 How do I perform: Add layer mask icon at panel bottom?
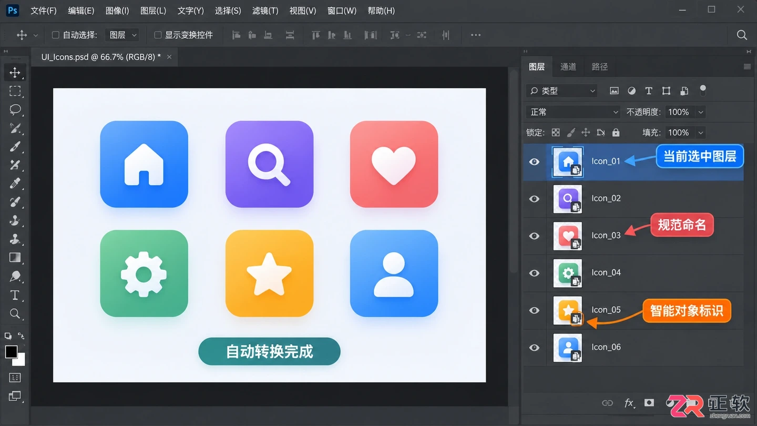click(649, 403)
